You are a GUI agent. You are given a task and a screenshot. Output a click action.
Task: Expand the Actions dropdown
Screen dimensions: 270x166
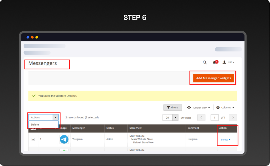pyautogui.click(x=56, y=117)
